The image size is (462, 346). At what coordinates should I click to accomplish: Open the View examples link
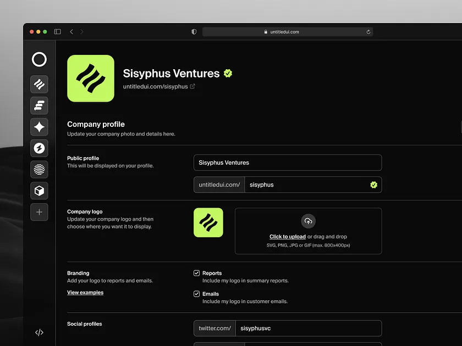[x=85, y=293]
